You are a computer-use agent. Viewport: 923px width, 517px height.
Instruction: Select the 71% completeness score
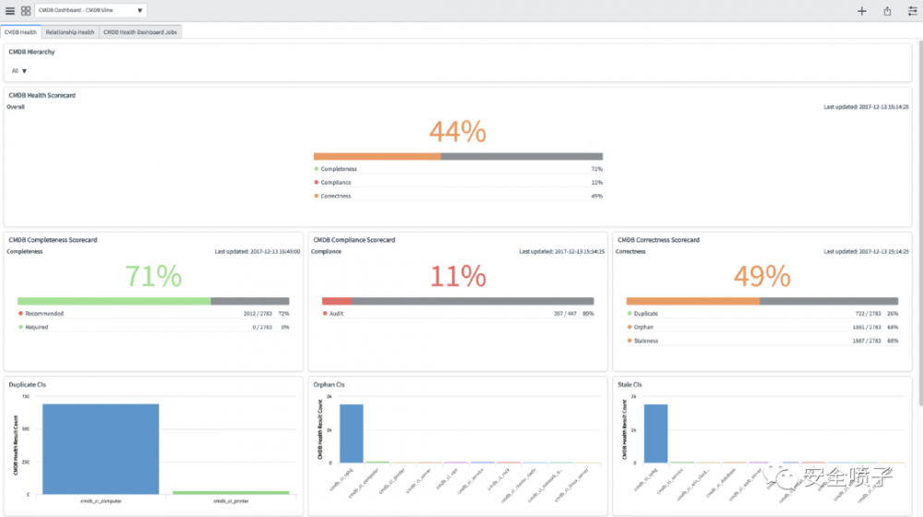point(153,276)
